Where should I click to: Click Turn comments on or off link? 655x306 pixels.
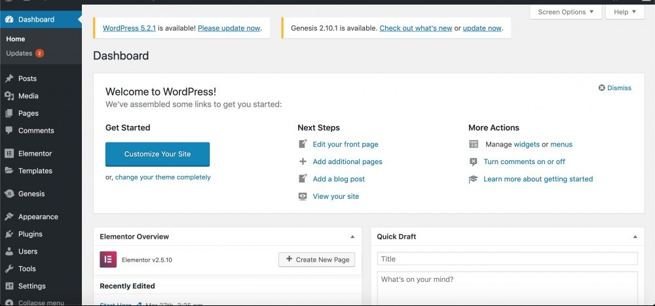[524, 161]
